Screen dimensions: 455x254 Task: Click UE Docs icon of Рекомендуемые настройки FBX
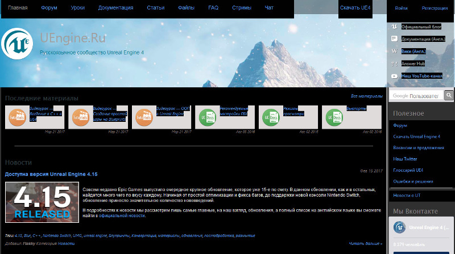(208, 117)
